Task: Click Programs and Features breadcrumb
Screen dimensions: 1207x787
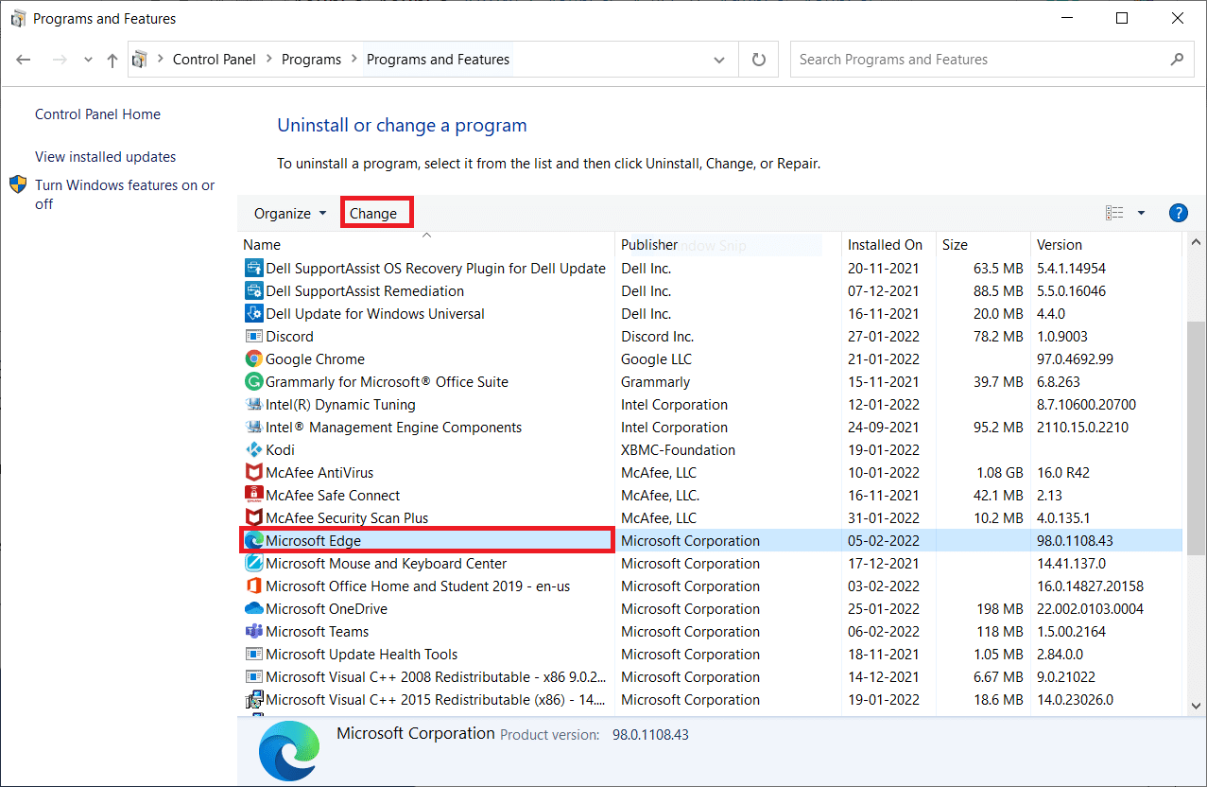Action: click(x=438, y=60)
